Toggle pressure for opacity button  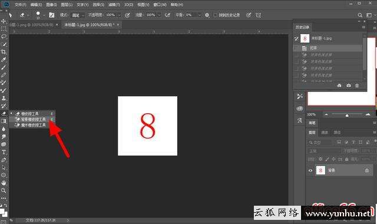click(x=127, y=15)
